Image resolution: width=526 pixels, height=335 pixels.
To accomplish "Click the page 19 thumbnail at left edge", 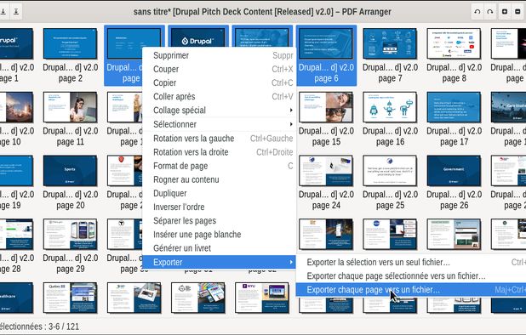I will pyautogui.click(x=16, y=171).
